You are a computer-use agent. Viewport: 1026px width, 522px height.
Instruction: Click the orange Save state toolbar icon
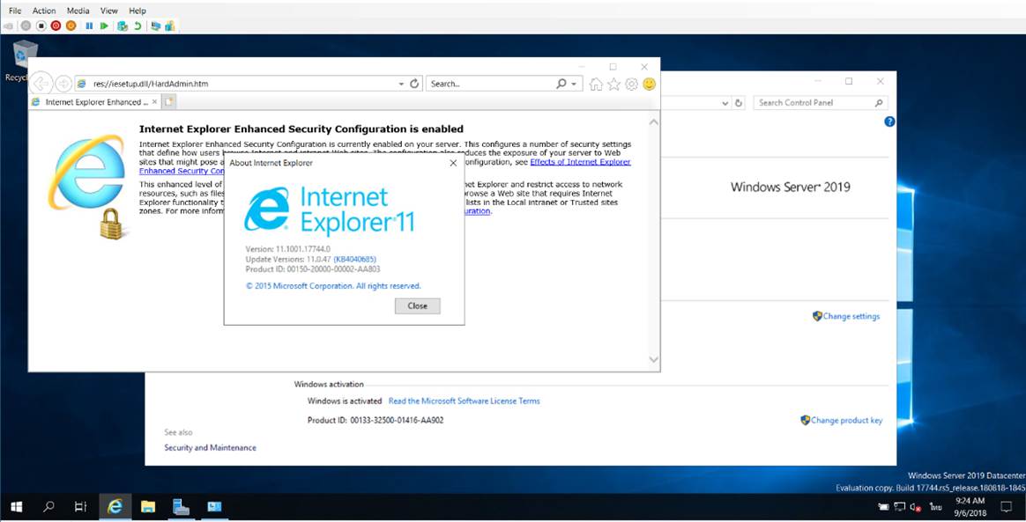[x=71, y=26]
